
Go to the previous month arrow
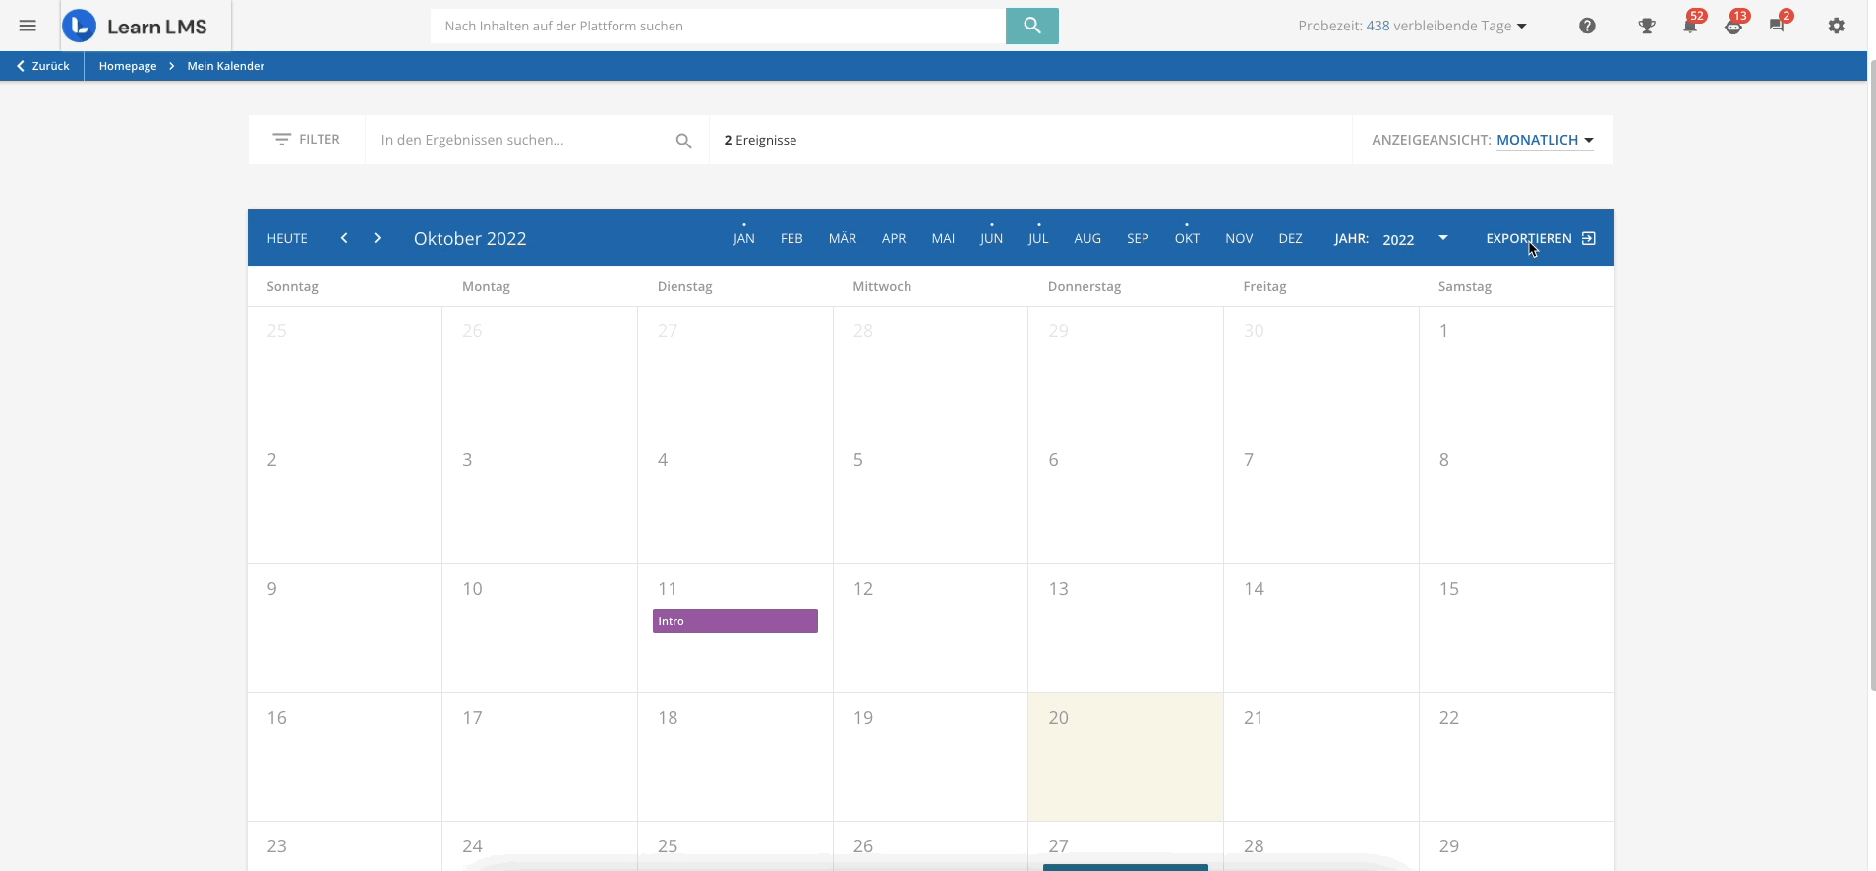tap(344, 238)
